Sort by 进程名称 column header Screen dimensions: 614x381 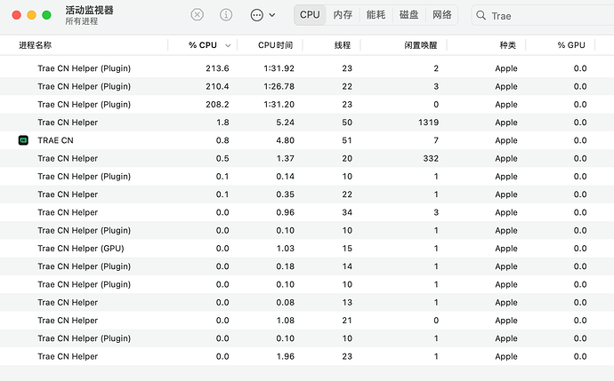pyautogui.click(x=36, y=45)
